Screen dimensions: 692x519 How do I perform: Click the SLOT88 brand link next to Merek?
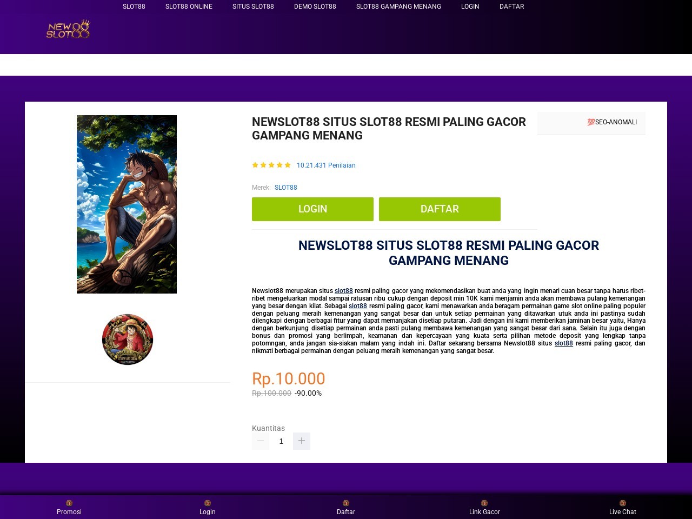click(286, 188)
